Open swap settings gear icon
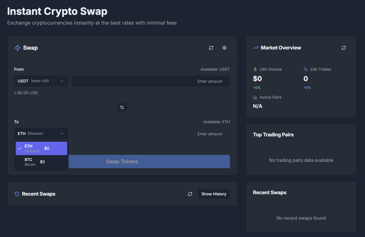Image resolution: width=365 pixels, height=237 pixels. pyautogui.click(x=224, y=48)
